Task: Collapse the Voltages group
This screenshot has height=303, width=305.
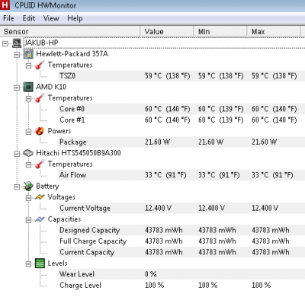Action: coord(28,198)
